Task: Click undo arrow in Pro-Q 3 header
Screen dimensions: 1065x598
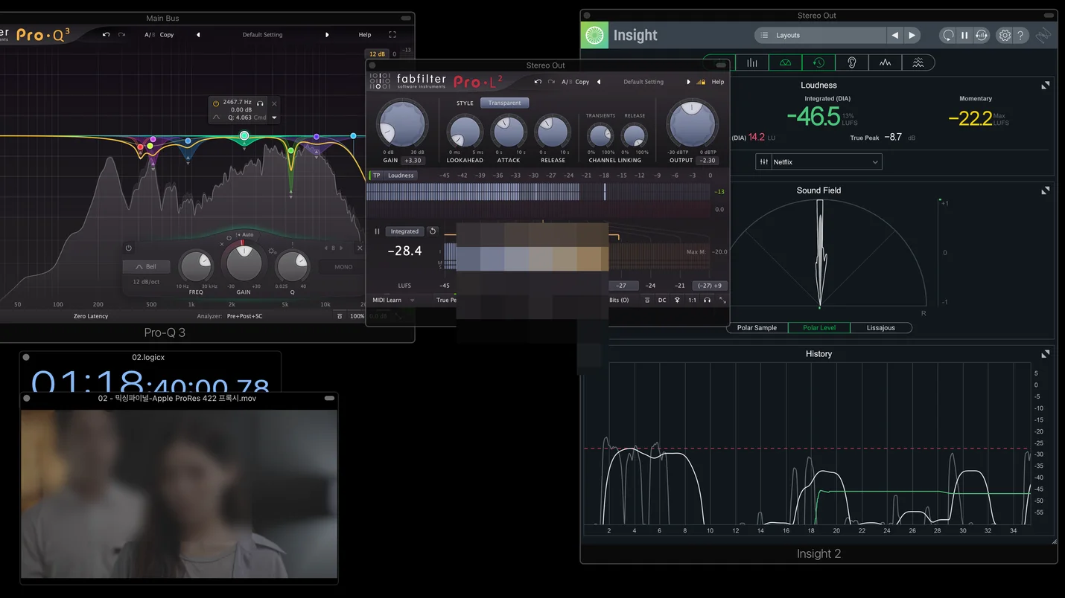Action: click(x=106, y=35)
